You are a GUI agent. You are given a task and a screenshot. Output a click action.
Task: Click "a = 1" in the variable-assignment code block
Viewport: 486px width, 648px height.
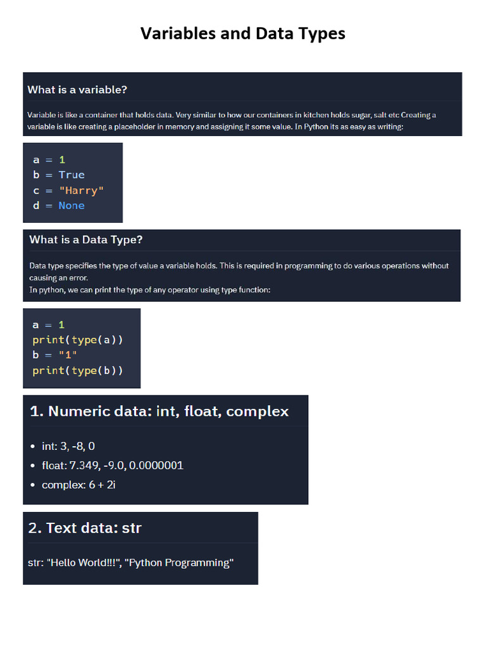pos(49,159)
